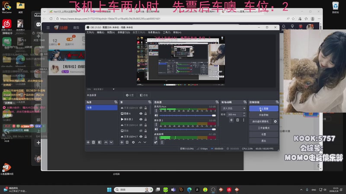Add a new source with the plus icon
Viewport: 346px width, 194px height.
[122, 142]
